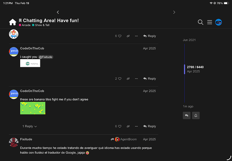Image resolution: width=232 pixels, height=161 pixels.
Task: Jump to Jun 2021 on the timeline
Action: click(189, 40)
